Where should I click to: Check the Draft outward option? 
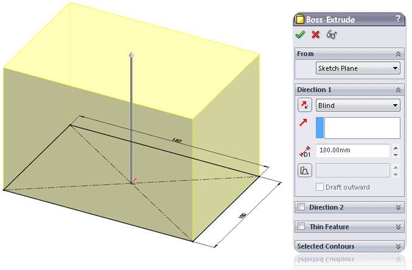319,187
